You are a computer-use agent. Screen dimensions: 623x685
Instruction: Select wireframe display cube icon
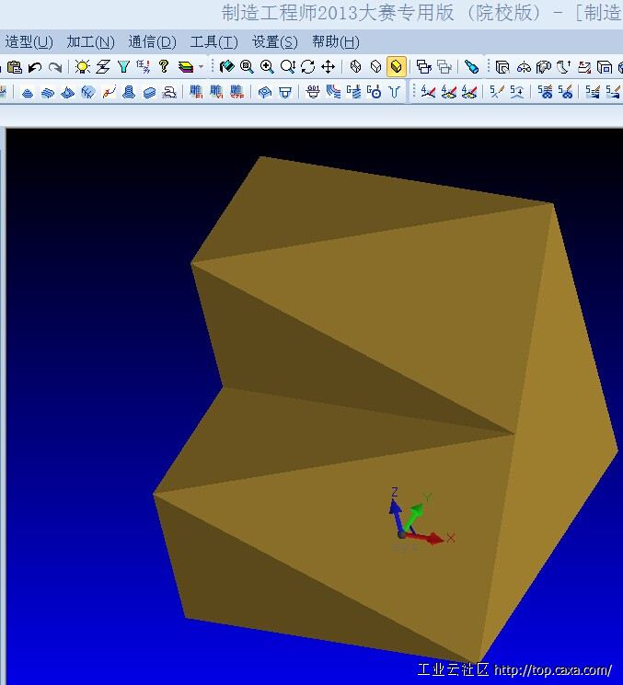355,67
